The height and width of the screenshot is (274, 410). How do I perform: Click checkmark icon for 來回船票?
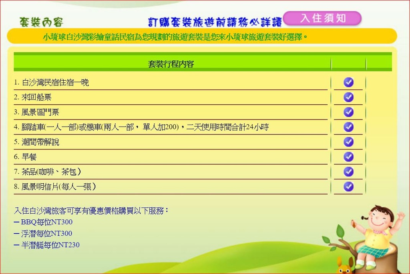(348, 97)
